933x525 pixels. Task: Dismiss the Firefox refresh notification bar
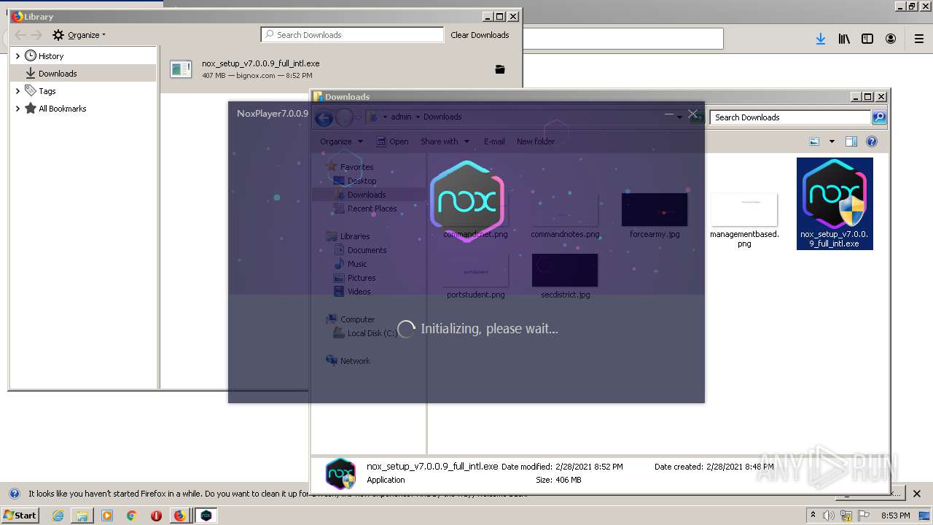click(918, 494)
